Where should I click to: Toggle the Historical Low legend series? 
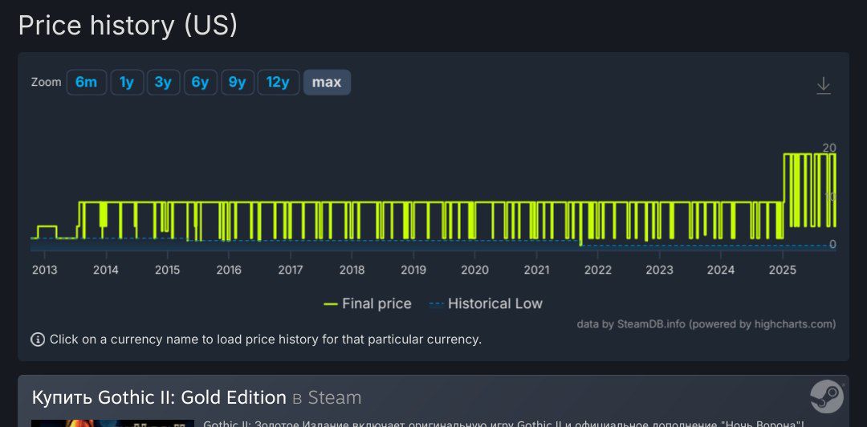point(486,303)
